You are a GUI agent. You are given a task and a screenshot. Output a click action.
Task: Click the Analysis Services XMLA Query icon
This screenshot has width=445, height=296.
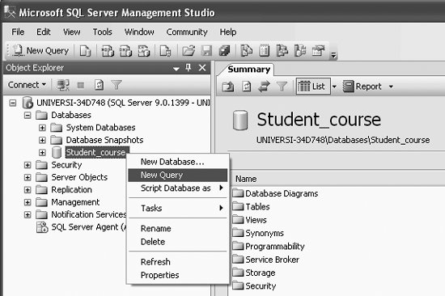click(144, 51)
